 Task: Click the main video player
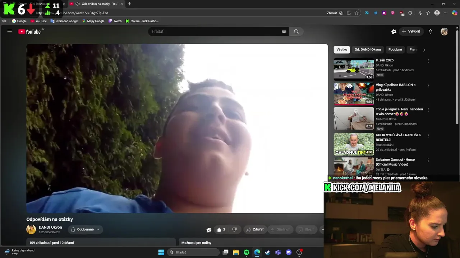coord(177,129)
